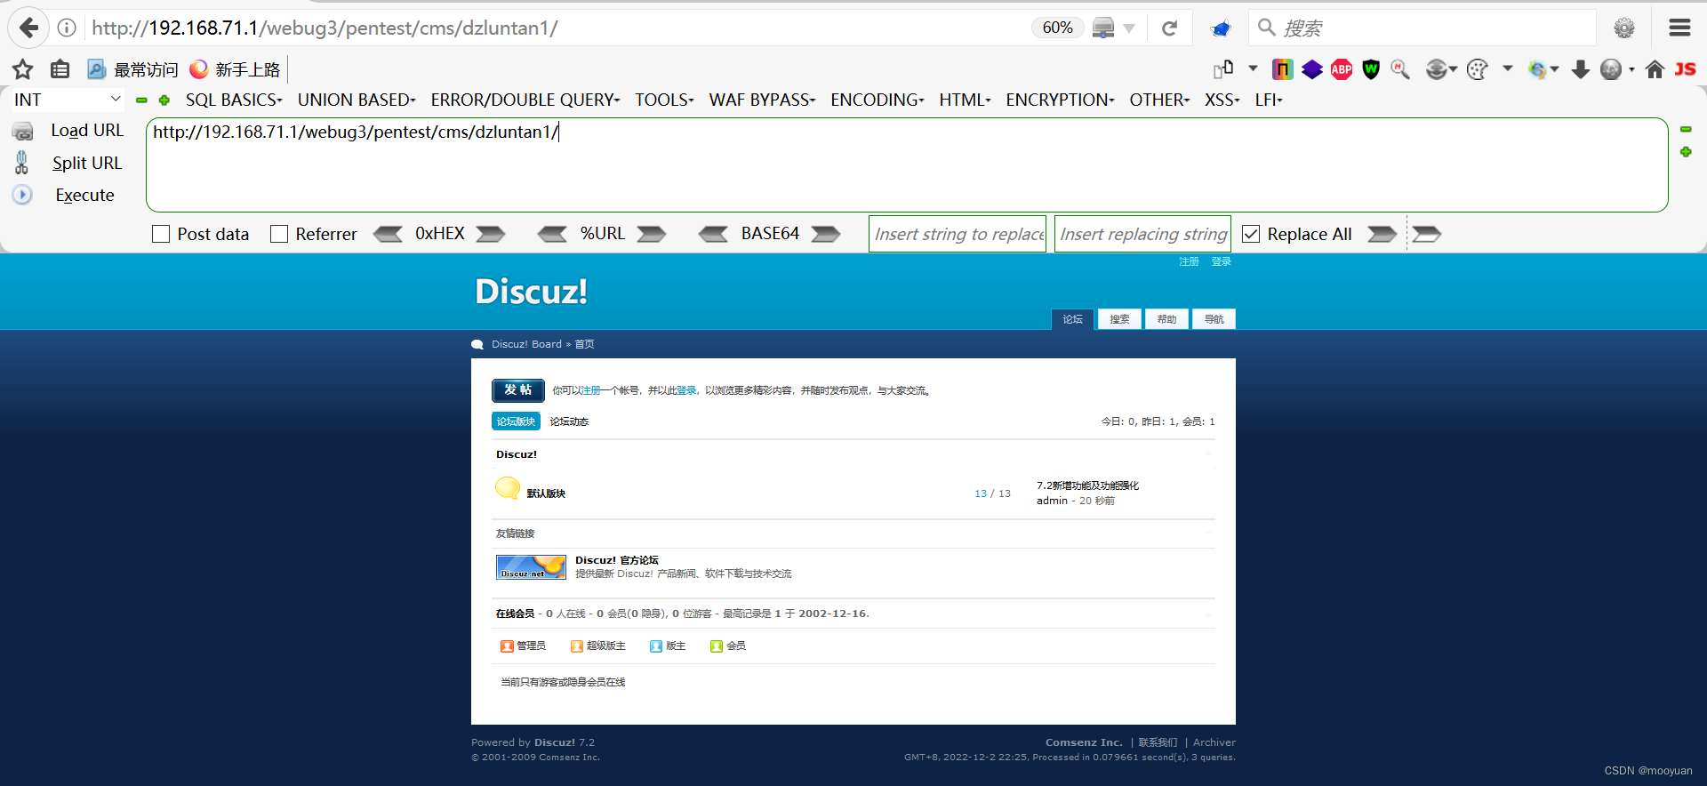
Task: Enable the Post data checkbox
Action: pos(161,234)
